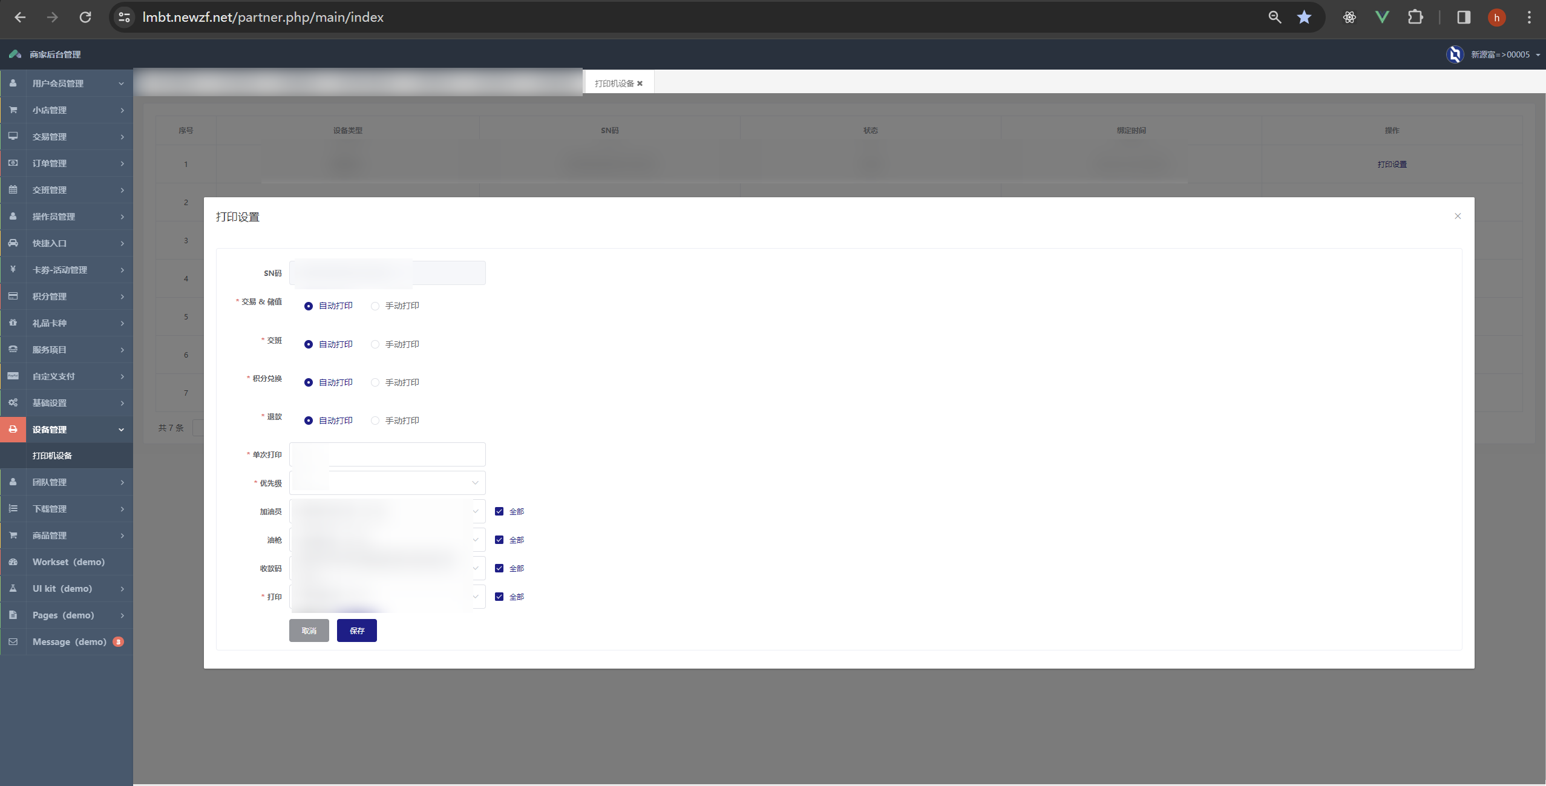This screenshot has height=786, width=1546.
Task: Bookmark page with the star icon
Action: (x=1304, y=18)
